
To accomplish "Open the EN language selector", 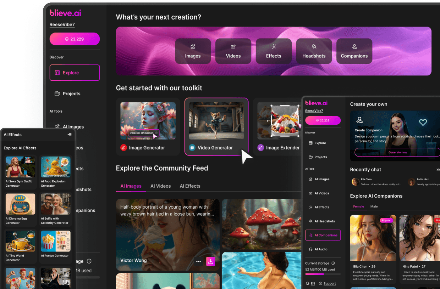I will pyautogui.click(x=310, y=283).
